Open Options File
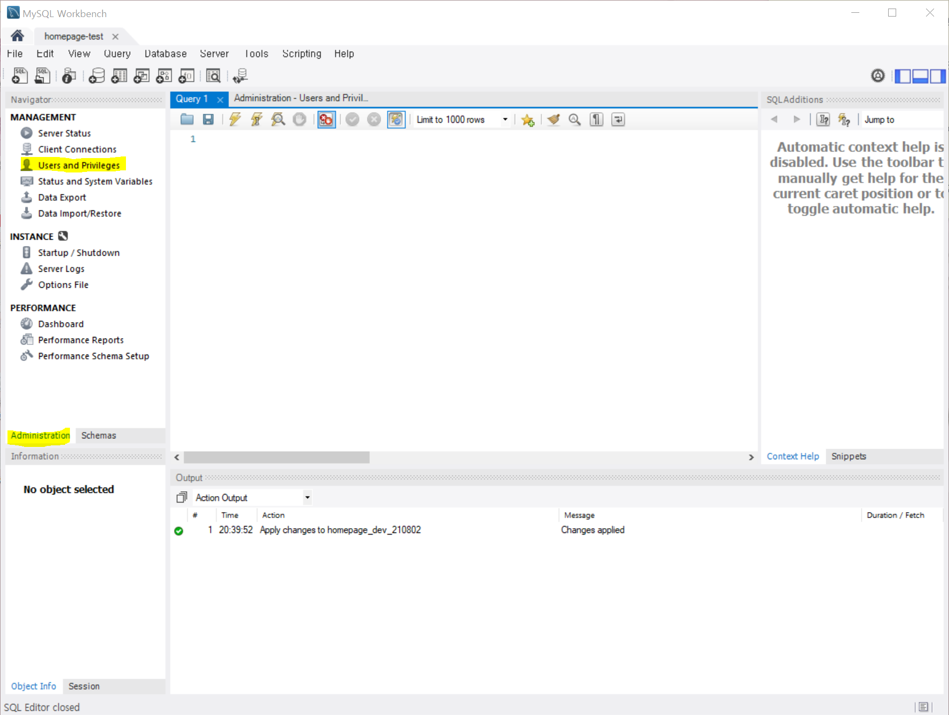The width and height of the screenshot is (949, 715). [x=63, y=285]
